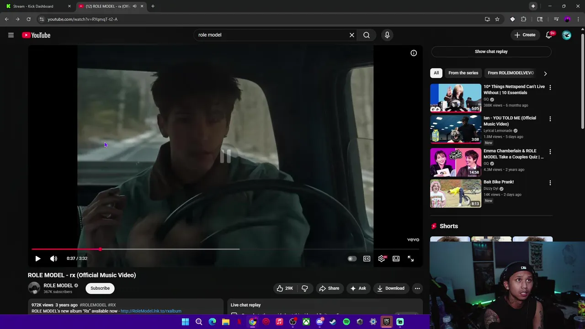Open the YouTube account avatar menu
Screen dimensions: 585x329
[567, 35]
